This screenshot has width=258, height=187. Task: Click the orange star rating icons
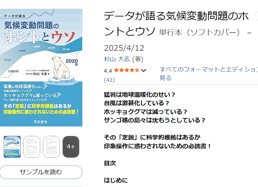click(x=127, y=70)
